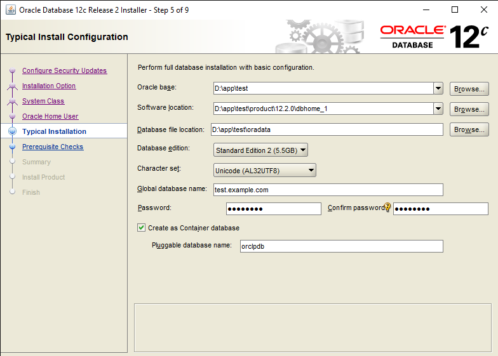Open the Database edition dropdown

[260, 150]
